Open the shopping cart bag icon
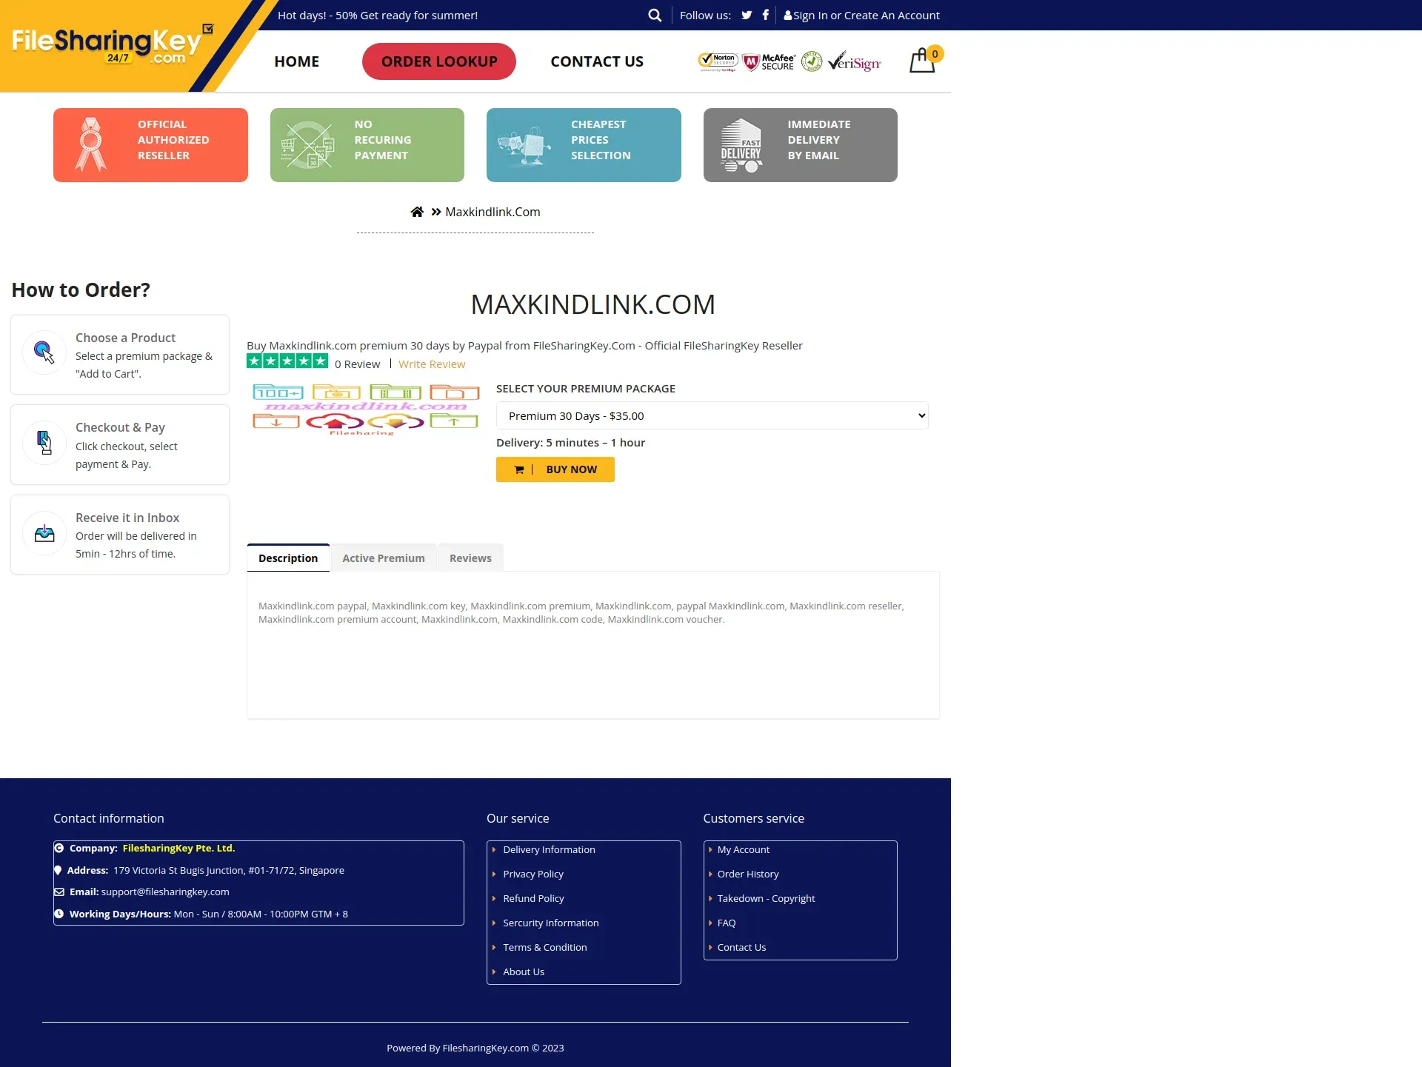 [922, 61]
